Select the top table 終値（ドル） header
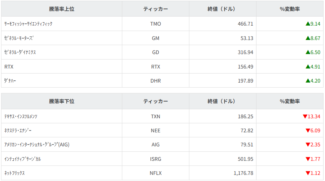The height and width of the screenshot is (181, 325). pos(223,9)
